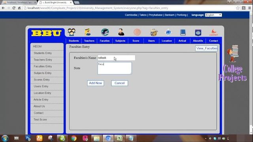Switch to the localhost browser tab
Viewport: 253px width, 142px height.
pos(19,3)
